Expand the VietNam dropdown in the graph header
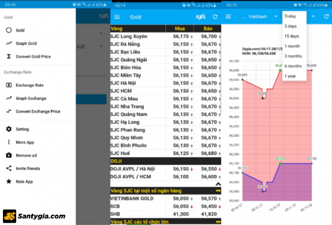 tap(276, 17)
